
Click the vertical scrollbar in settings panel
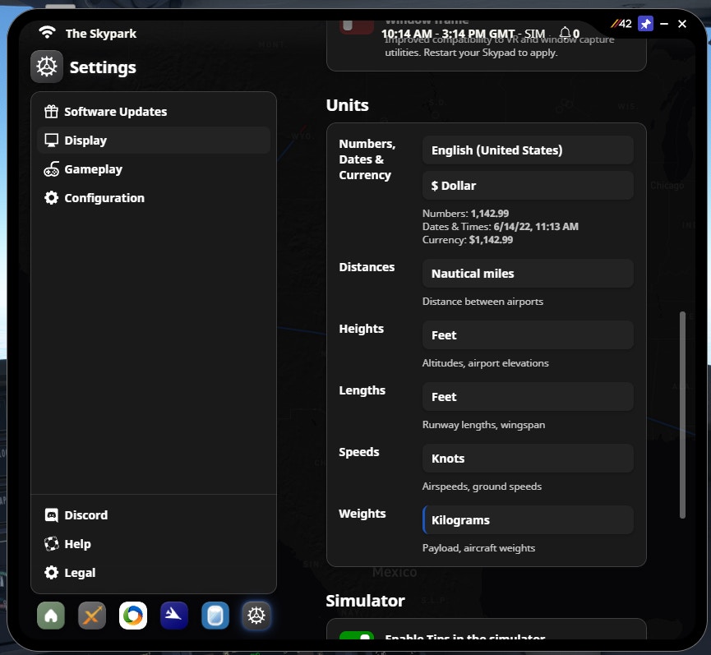[682, 415]
